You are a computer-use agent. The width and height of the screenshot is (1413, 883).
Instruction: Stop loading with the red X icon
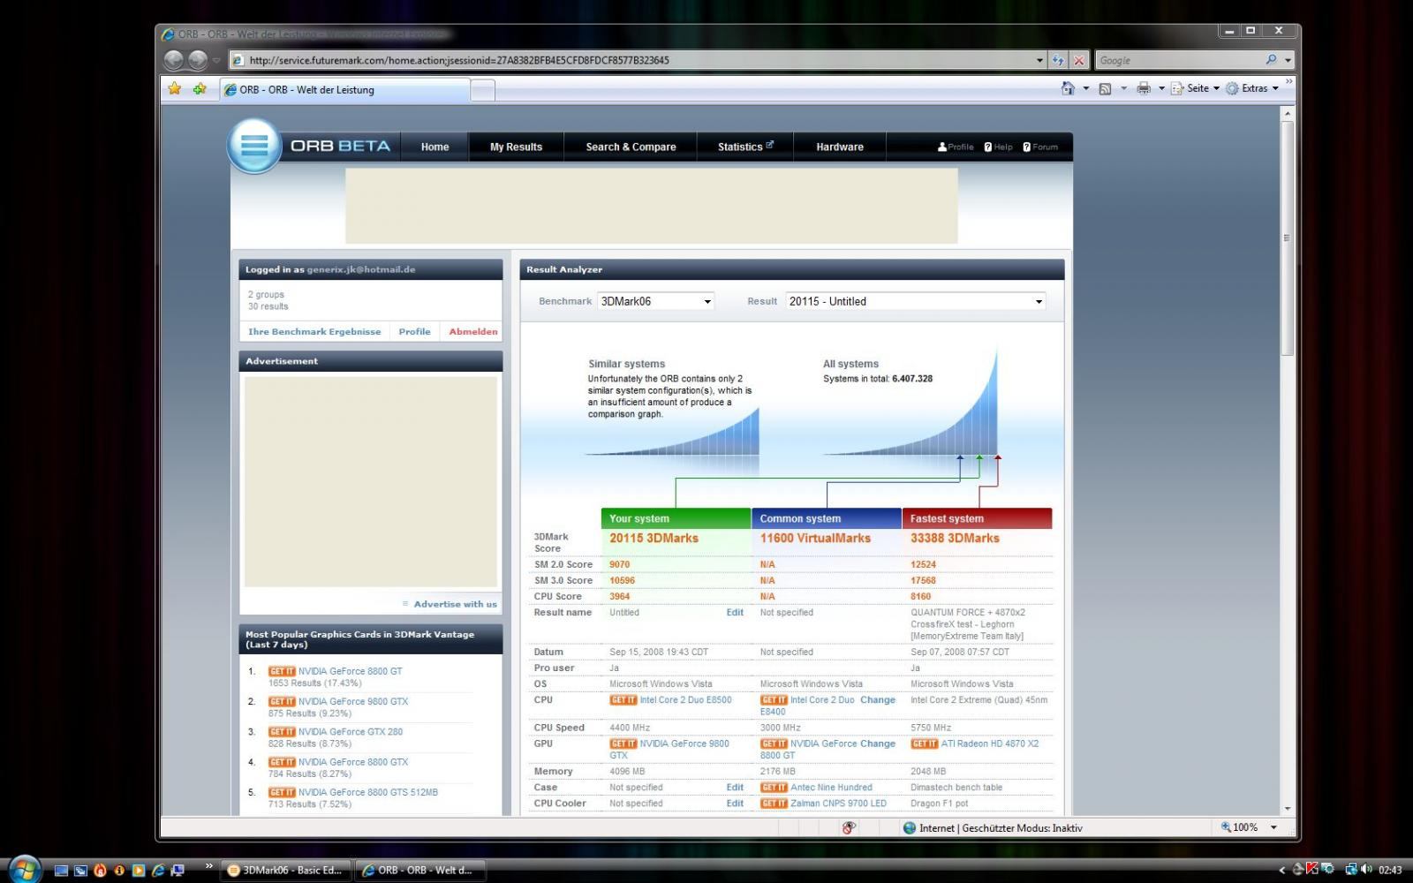pos(1078,60)
